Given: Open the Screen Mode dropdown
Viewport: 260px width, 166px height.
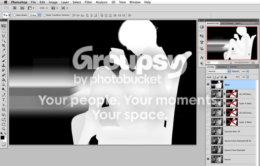Looking at the screenshot, I should click(x=64, y=8).
